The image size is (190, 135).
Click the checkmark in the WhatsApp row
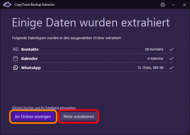coord(171,67)
